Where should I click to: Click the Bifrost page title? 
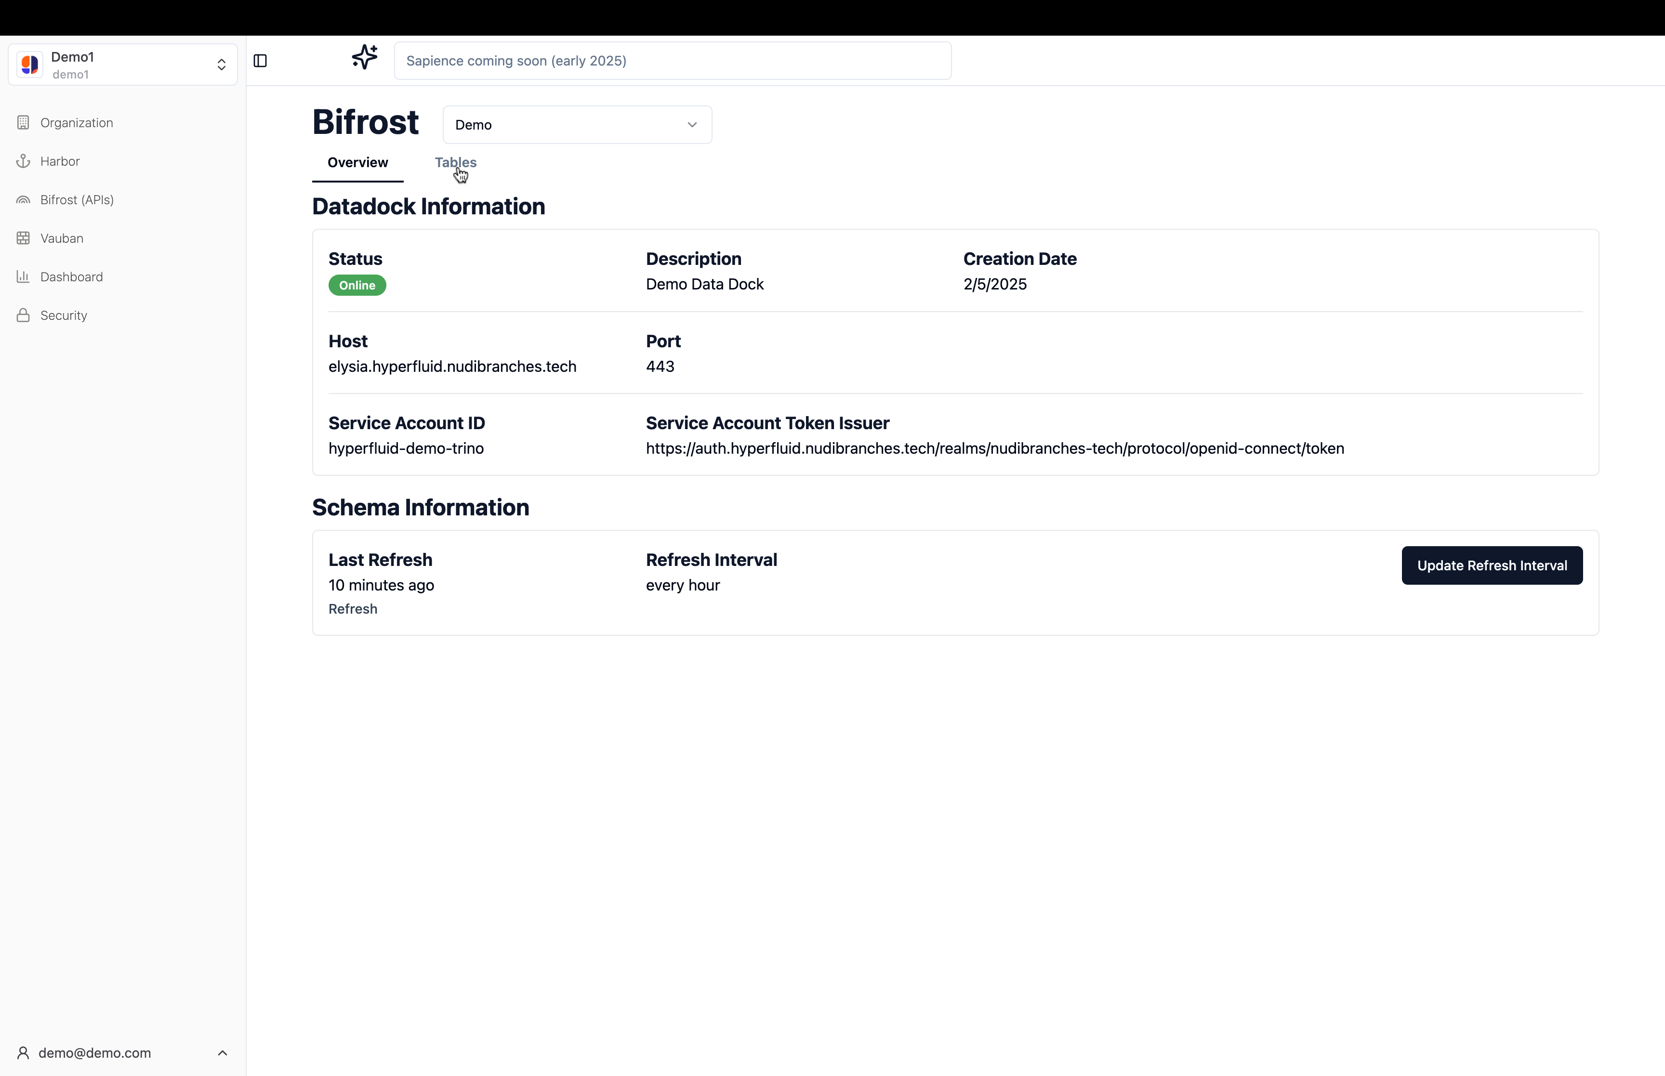click(x=365, y=122)
